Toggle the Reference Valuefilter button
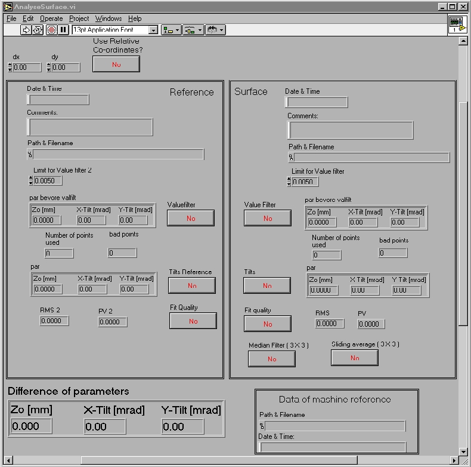Image resolution: width=471 pixels, height=467 pixels. pos(191,218)
